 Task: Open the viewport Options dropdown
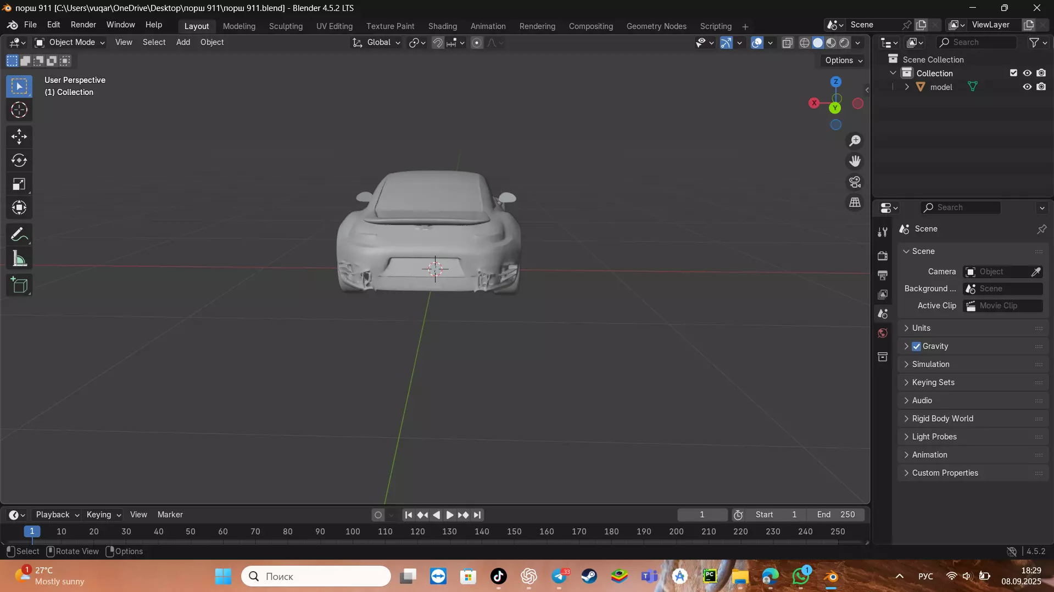844,60
